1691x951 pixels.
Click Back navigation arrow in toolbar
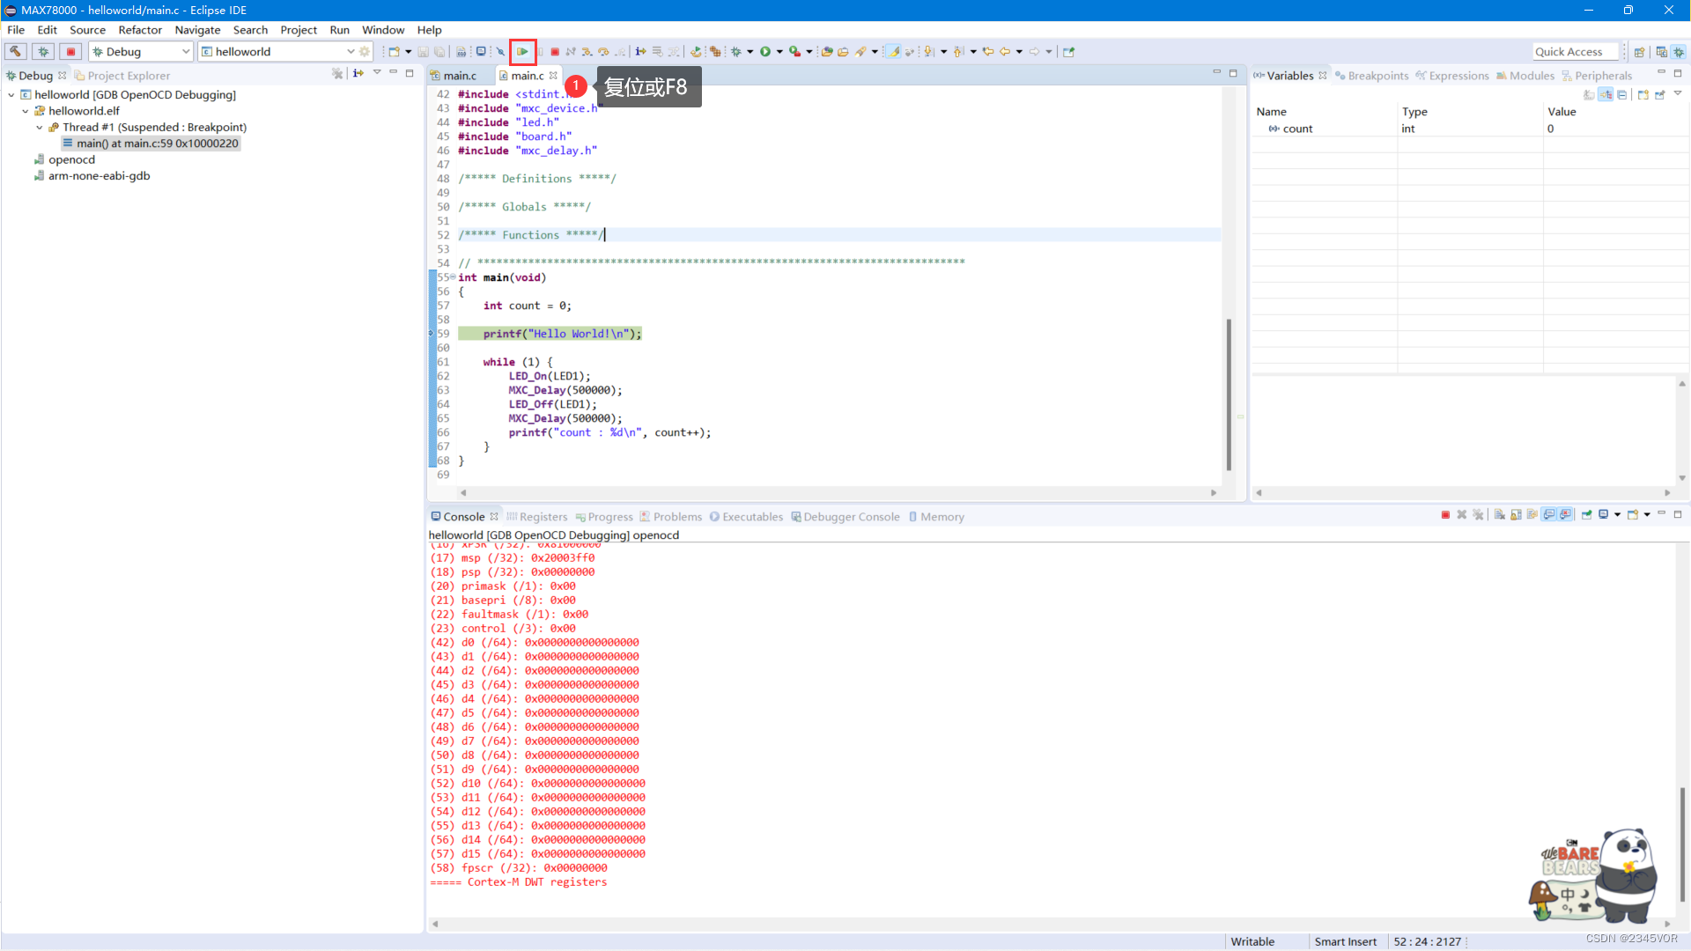[1005, 52]
